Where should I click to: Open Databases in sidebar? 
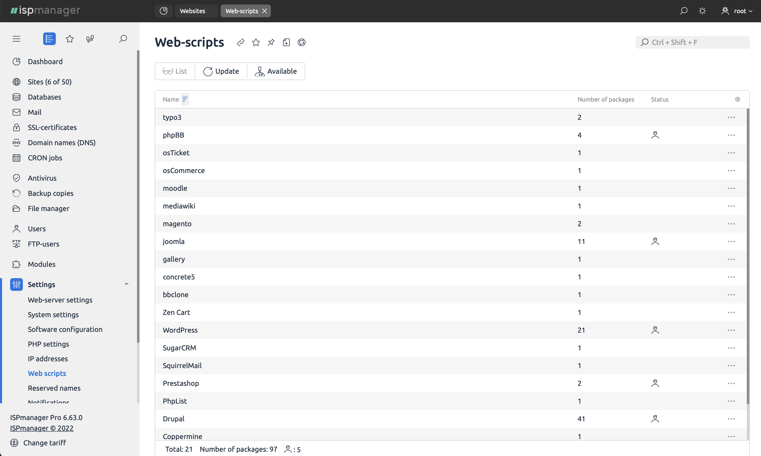click(x=44, y=97)
